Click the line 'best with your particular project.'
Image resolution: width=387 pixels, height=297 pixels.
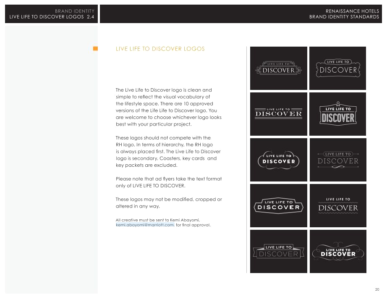[x=154, y=124]
